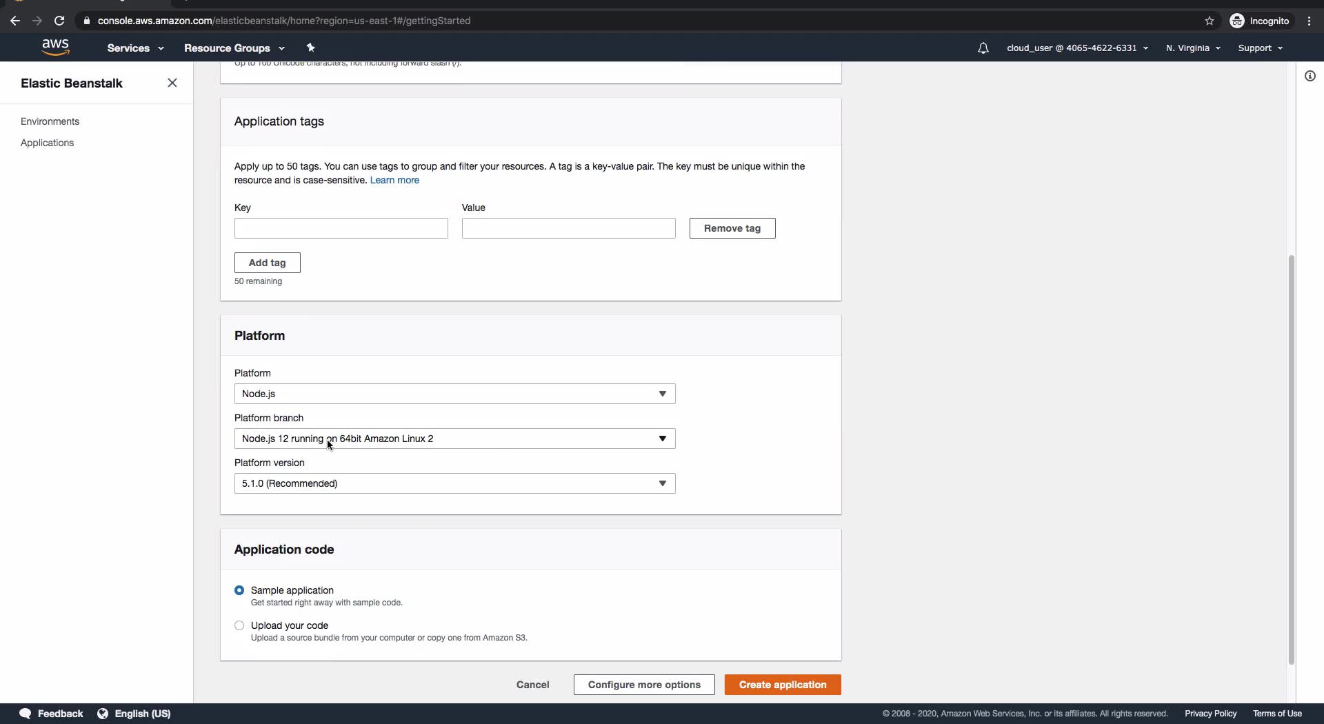The height and width of the screenshot is (724, 1324).
Task: Click Configure more options button
Action: tap(644, 685)
